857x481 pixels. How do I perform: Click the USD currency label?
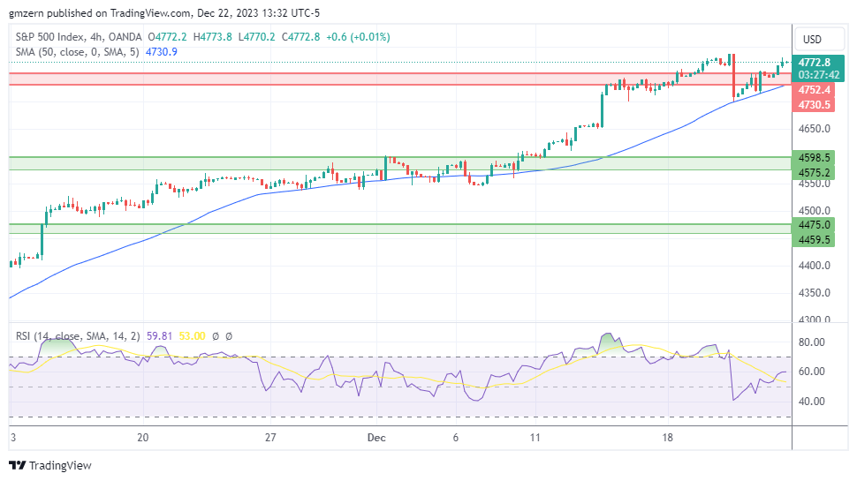tap(812, 40)
